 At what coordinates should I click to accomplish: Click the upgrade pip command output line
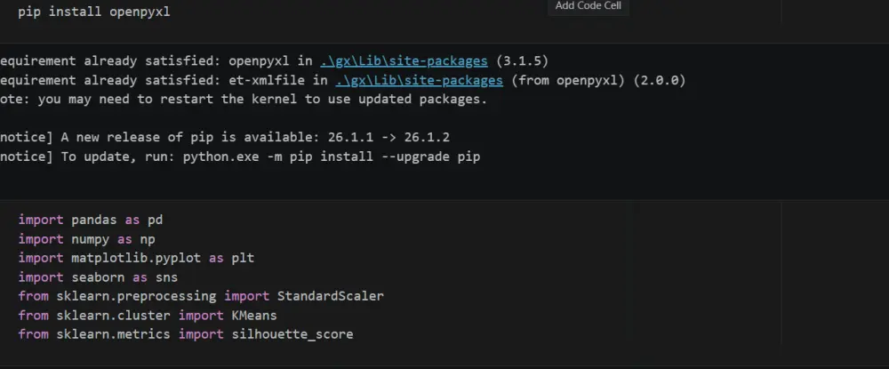click(x=240, y=157)
